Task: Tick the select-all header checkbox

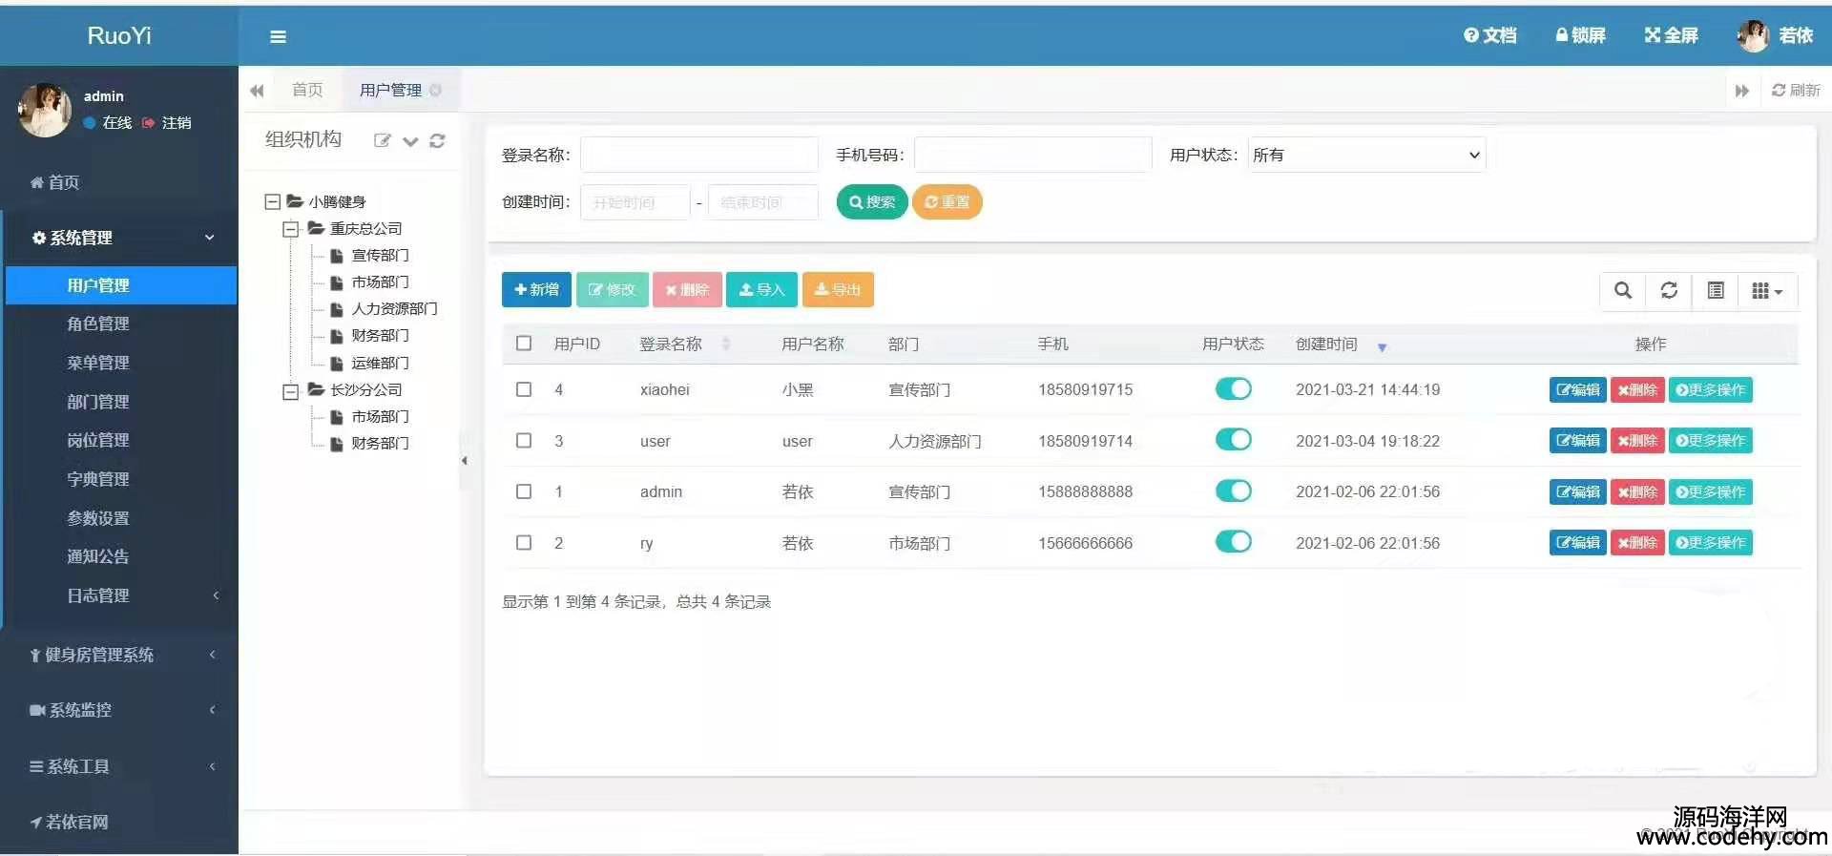Action: click(x=524, y=343)
